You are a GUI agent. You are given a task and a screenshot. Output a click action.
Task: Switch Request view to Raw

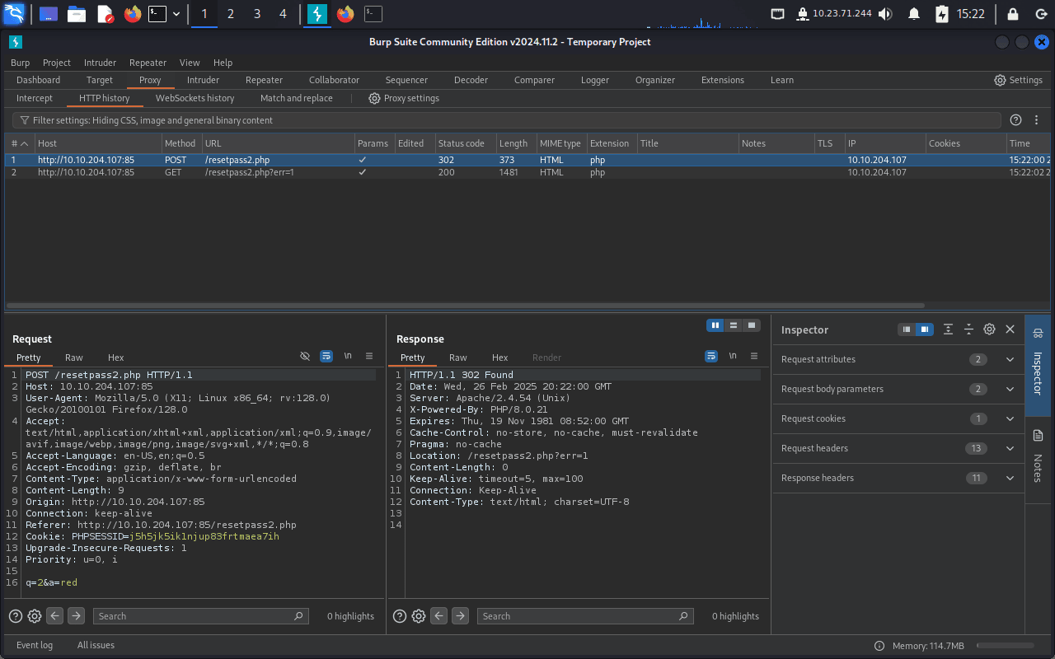(x=74, y=358)
